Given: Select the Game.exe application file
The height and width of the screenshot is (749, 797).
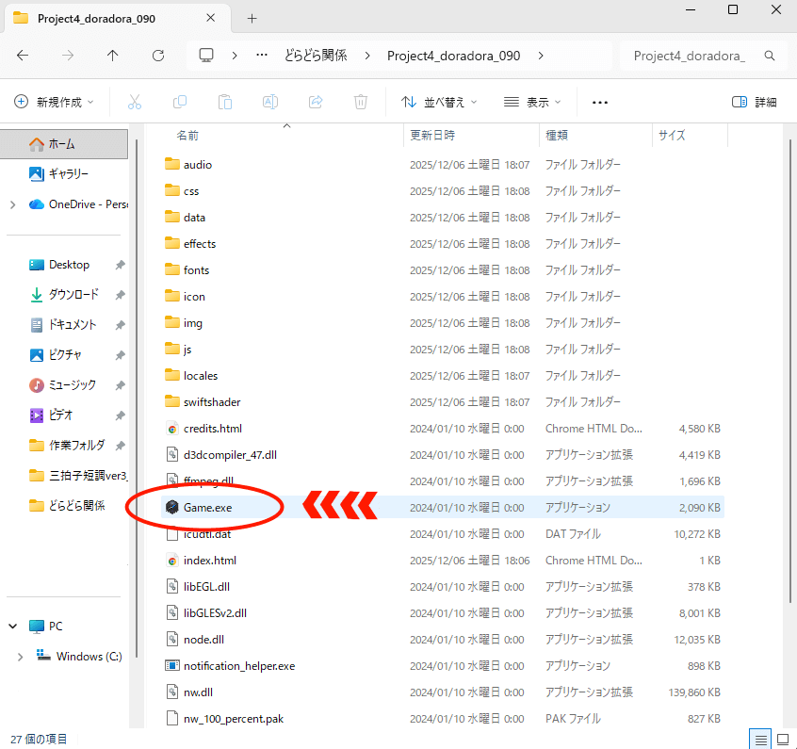Looking at the screenshot, I should pyautogui.click(x=207, y=508).
